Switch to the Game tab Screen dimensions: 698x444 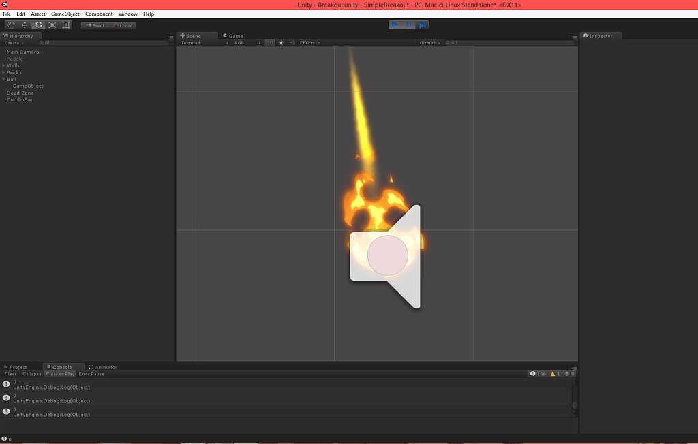(234, 35)
